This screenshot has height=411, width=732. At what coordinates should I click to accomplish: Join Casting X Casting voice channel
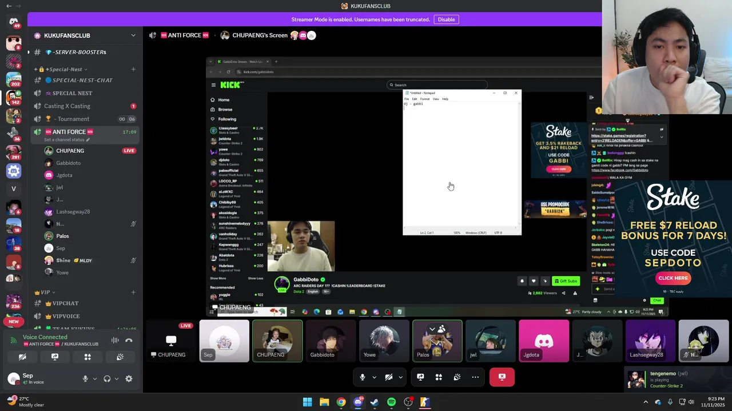(x=86, y=106)
